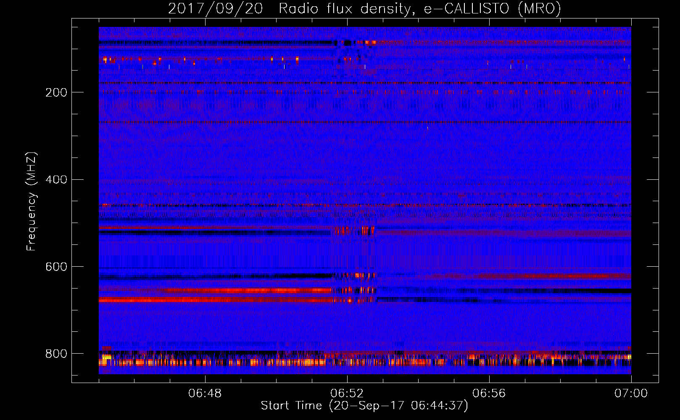The height and width of the screenshot is (420, 680).
Task: Click the 400 MHz frequency tick label
Action: 56,180
